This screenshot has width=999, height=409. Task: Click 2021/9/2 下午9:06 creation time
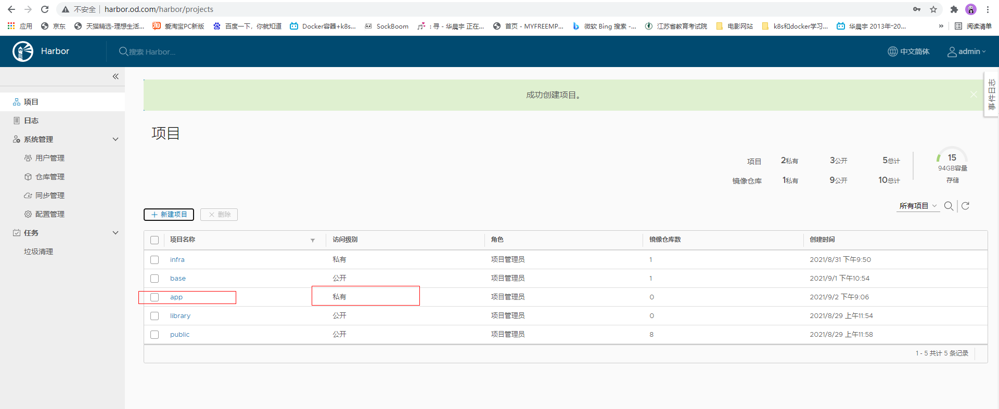839,297
